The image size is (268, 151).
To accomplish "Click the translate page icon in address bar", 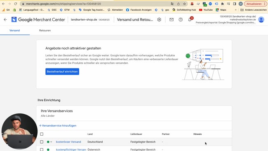I will tap(172, 4).
